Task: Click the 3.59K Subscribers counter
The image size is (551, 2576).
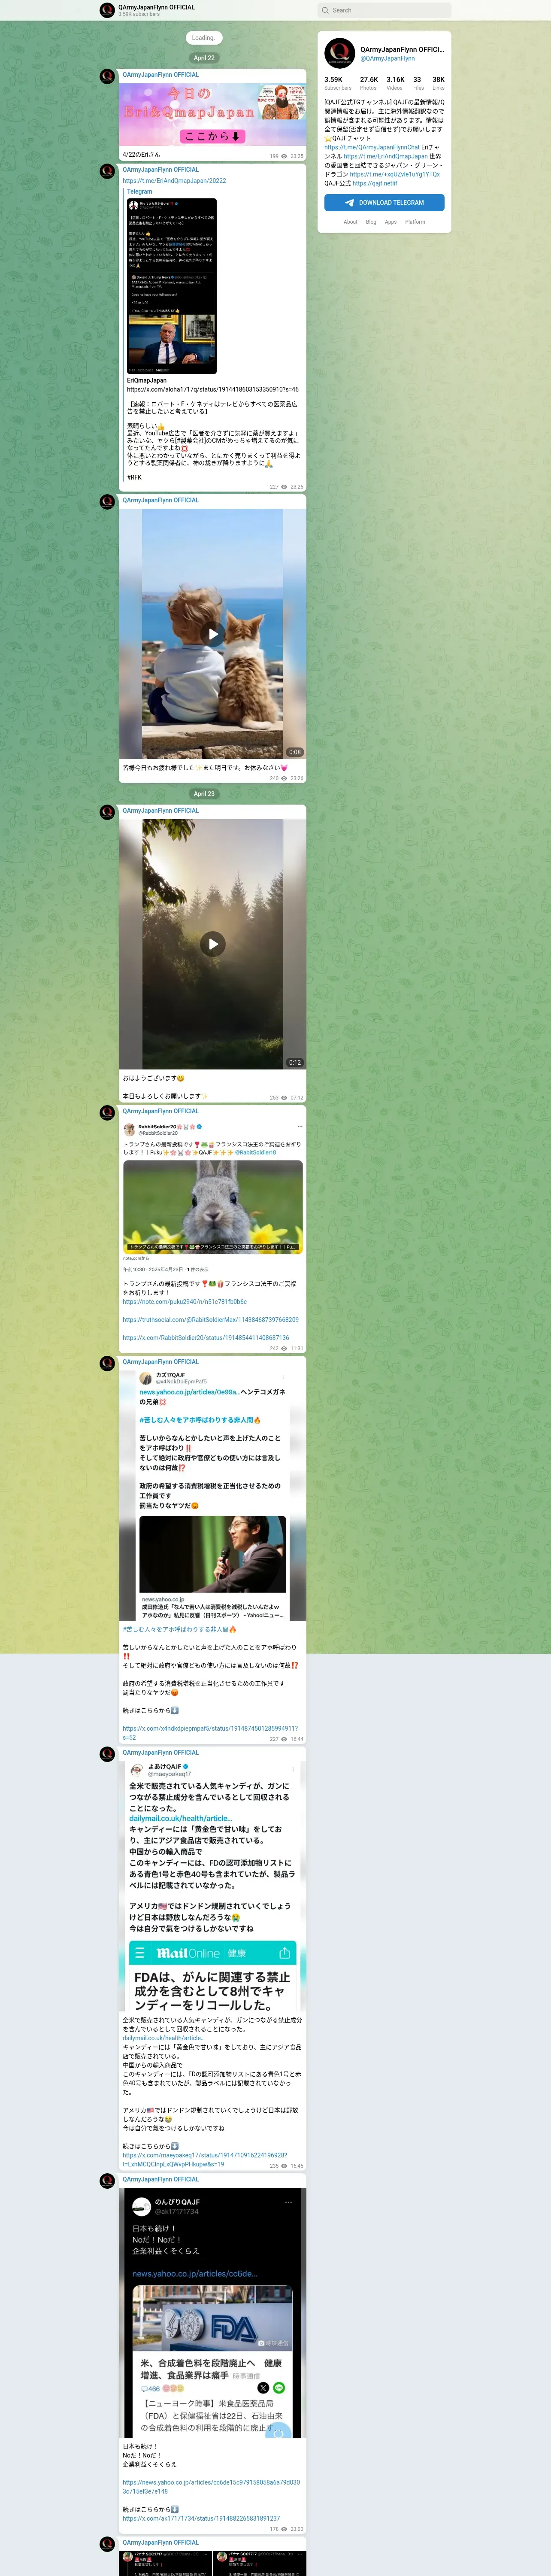Action: 338,83
